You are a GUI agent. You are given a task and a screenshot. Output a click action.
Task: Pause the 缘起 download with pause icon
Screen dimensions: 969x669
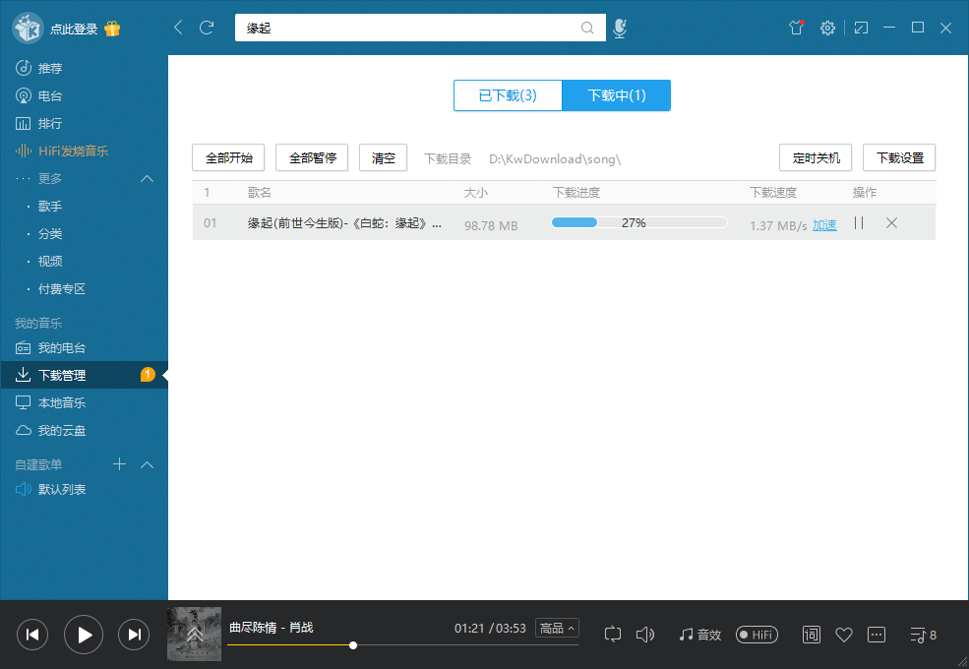click(x=858, y=224)
